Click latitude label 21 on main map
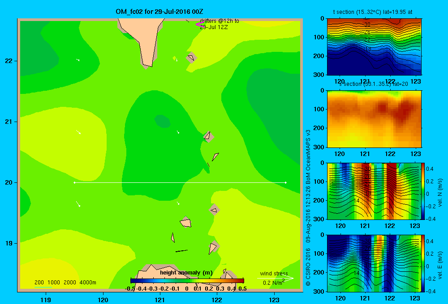The height and width of the screenshot is (304, 448). tap(9, 122)
